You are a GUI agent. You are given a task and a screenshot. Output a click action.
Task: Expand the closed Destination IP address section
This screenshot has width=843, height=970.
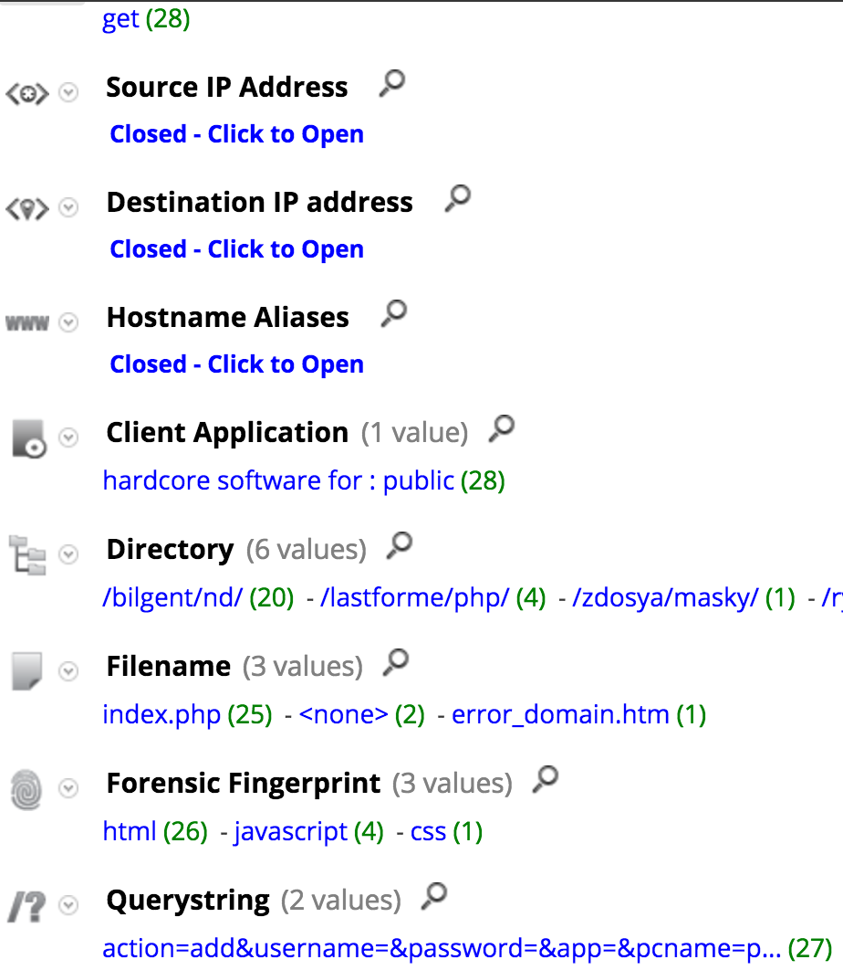236,249
